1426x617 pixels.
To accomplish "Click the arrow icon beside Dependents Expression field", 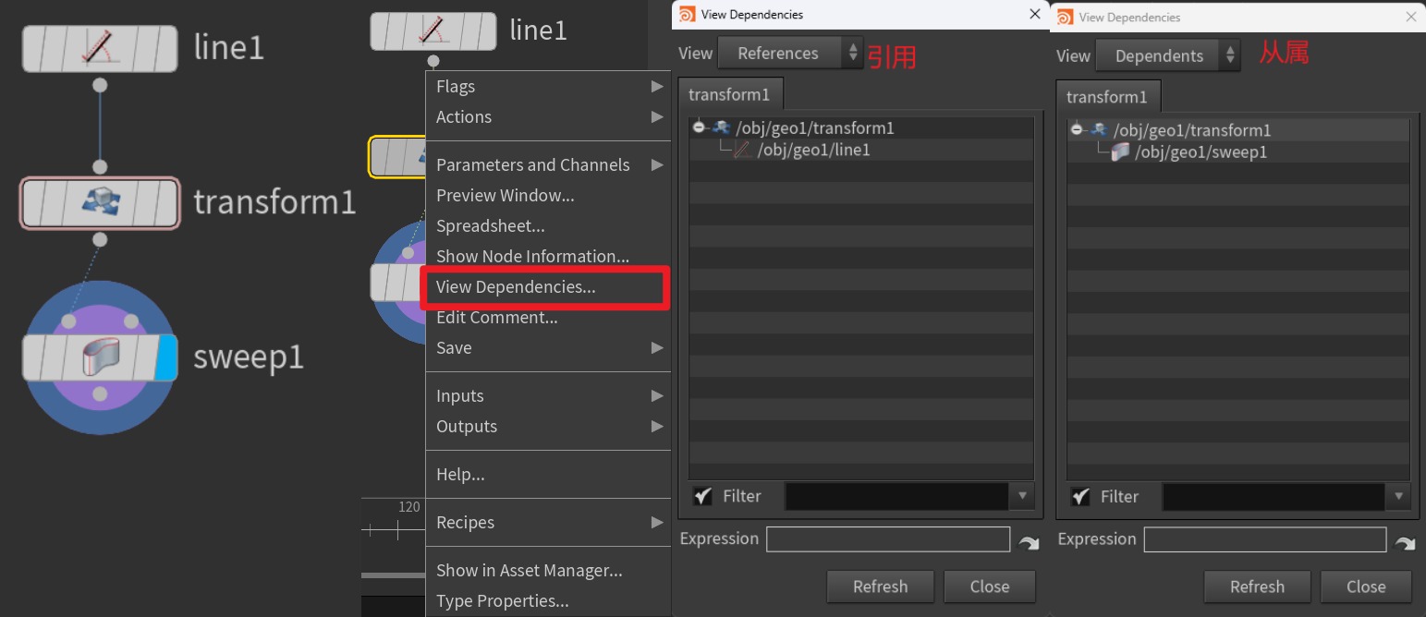I will pyautogui.click(x=1406, y=542).
